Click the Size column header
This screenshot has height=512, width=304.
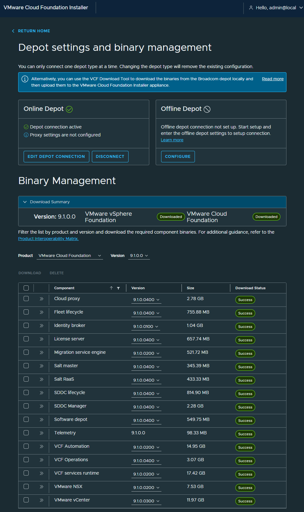[x=190, y=288]
